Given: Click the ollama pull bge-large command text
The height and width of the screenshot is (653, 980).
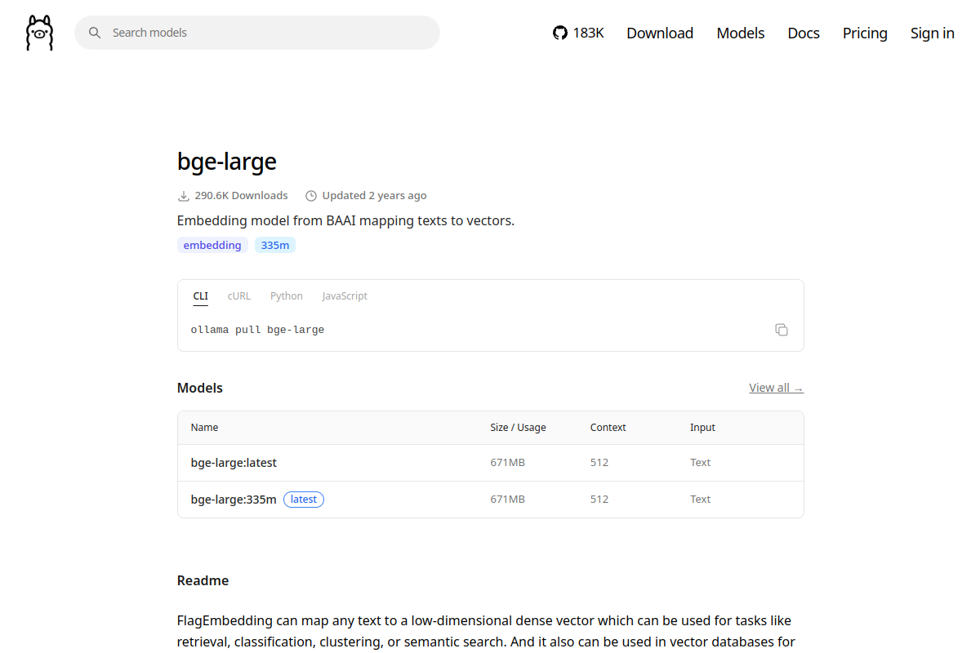Looking at the screenshot, I should [257, 330].
